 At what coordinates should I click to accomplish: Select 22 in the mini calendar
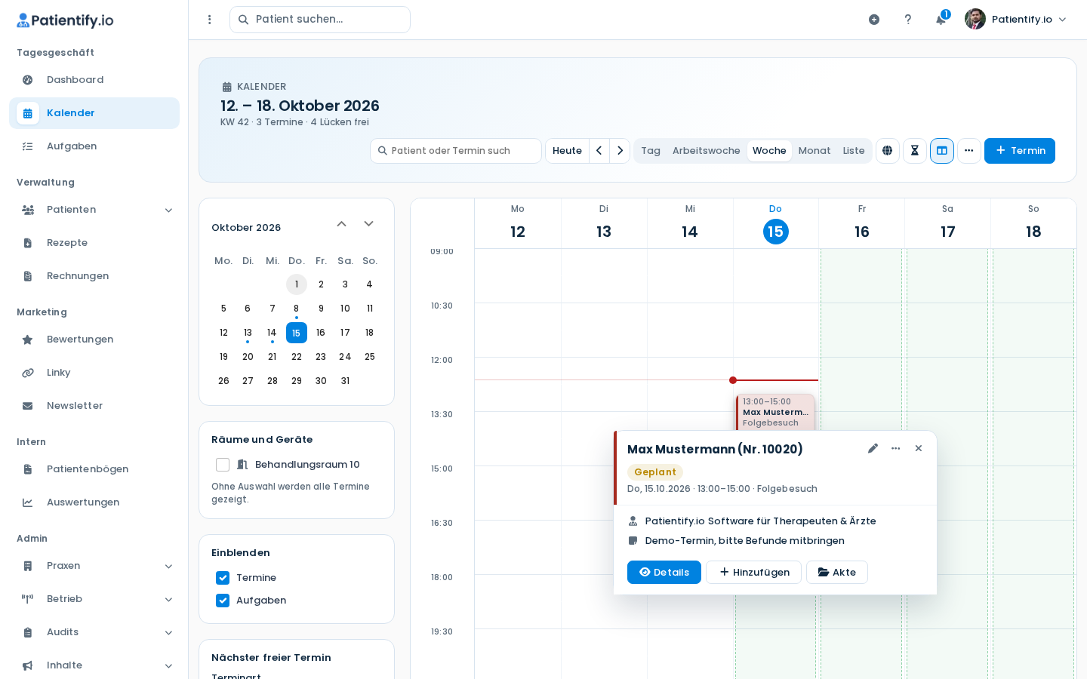297,357
